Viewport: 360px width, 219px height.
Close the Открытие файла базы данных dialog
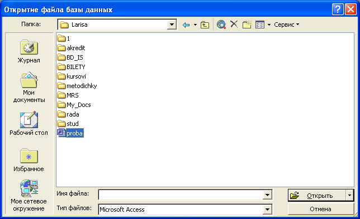tap(350, 9)
